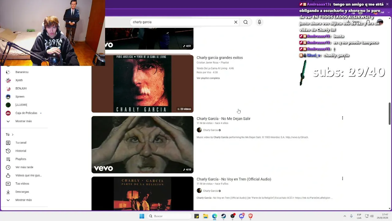Click the Tu canal person icon
Screen dimensions: 392x221
tap(8, 143)
